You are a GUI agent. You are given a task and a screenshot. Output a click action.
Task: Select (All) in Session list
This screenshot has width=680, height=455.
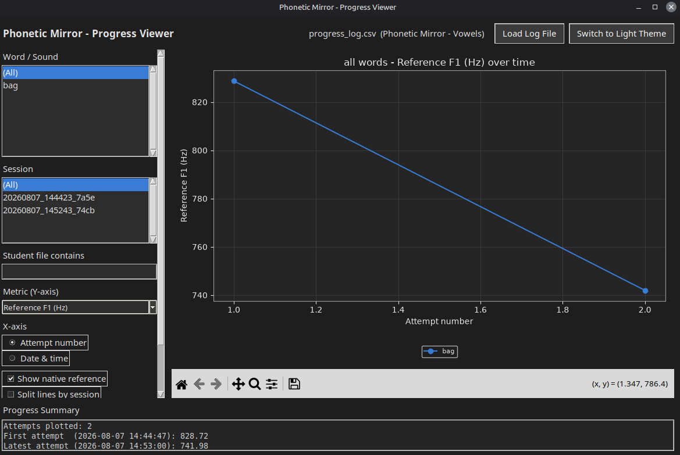pyautogui.click(x=76, y=185)
